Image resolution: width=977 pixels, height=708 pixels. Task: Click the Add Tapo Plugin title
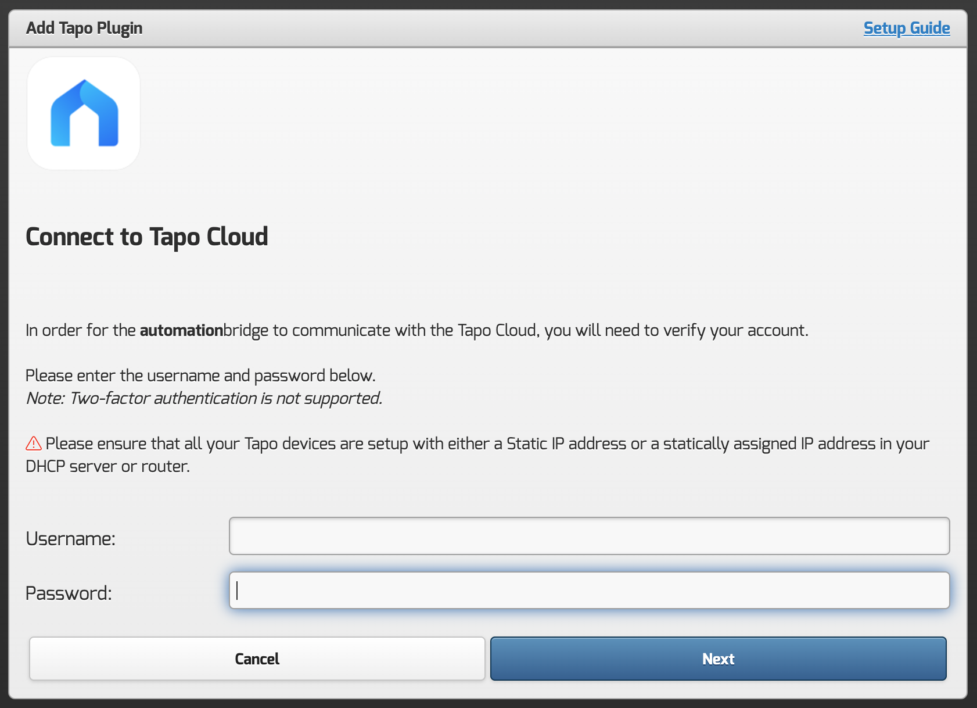click(84, 28)
